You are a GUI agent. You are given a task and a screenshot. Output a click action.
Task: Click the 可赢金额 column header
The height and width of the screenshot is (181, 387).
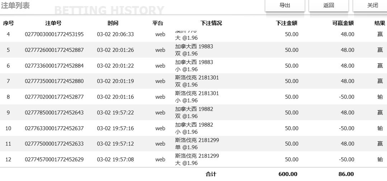click(x=343, y=23)
